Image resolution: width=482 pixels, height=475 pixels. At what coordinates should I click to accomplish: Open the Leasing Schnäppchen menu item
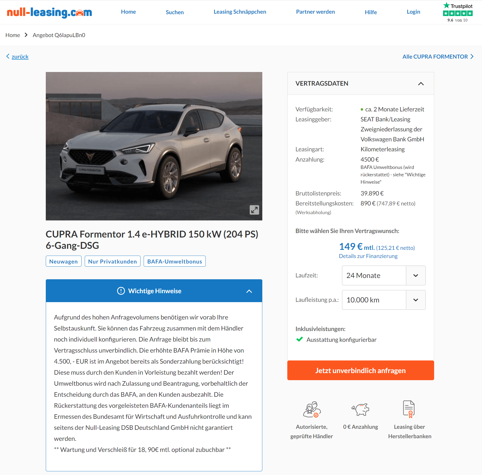pyautogui.click(x=240, y=12)
